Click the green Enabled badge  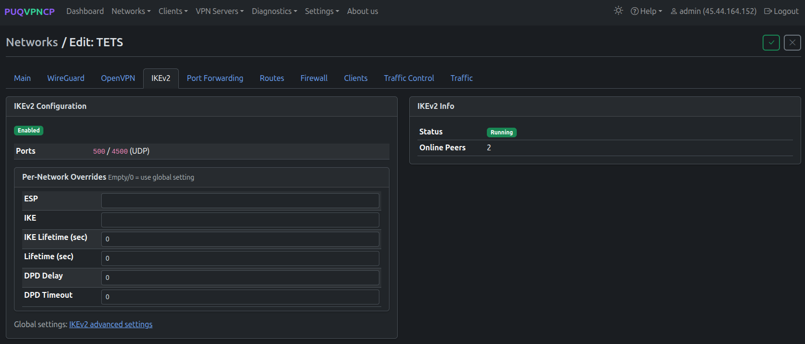point(29,131)
